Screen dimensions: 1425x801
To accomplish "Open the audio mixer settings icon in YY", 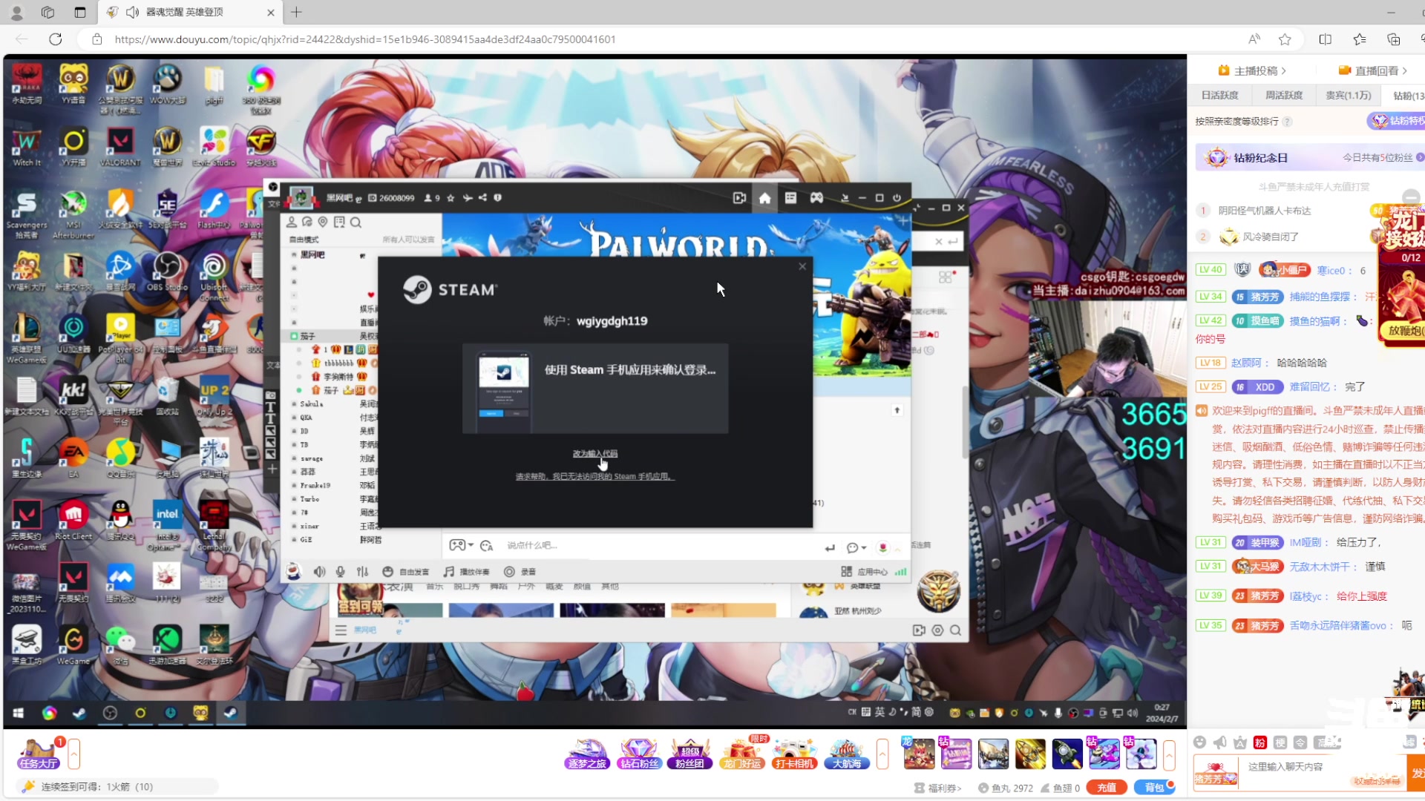I will tap(362, 572).
